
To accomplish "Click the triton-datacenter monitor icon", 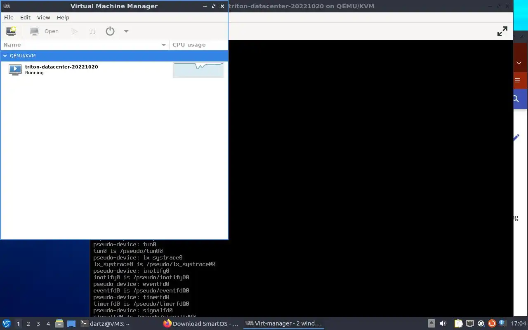I will [x=15, y=70].
